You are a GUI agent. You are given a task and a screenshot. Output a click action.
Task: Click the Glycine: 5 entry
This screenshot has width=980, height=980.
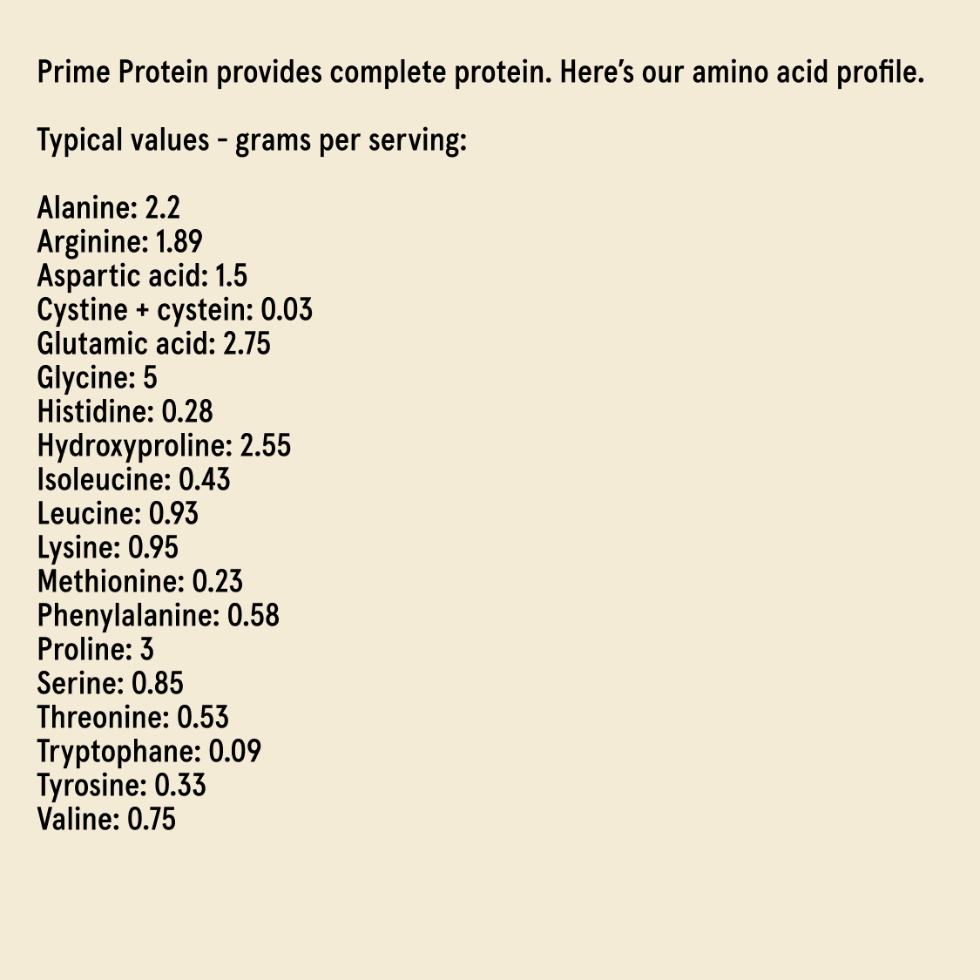tap(97, 378)
